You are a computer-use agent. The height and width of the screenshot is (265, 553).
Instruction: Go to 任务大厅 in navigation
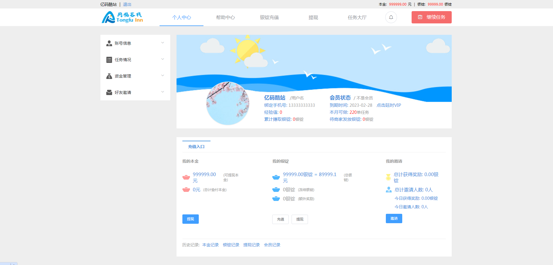pos(357,18)
